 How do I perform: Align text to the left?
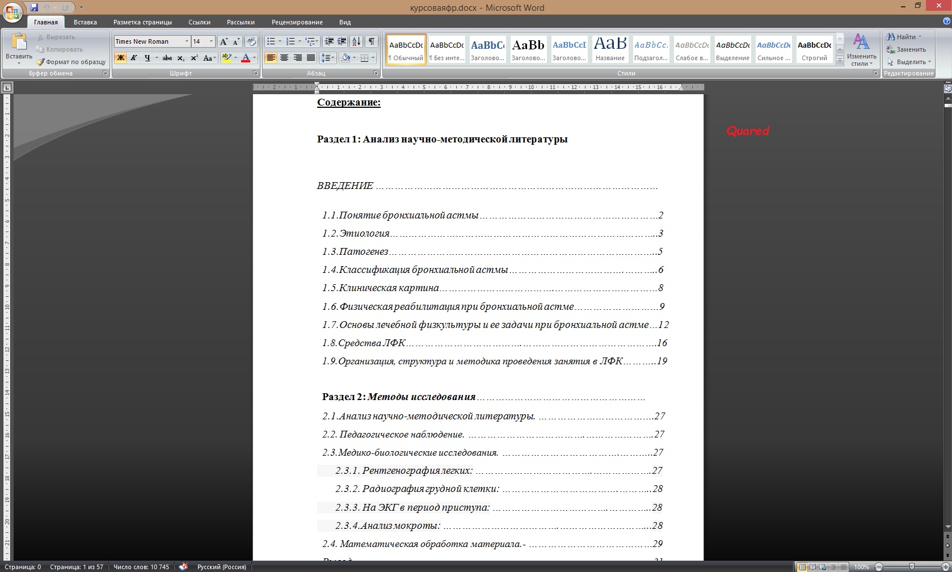point(271,58)
